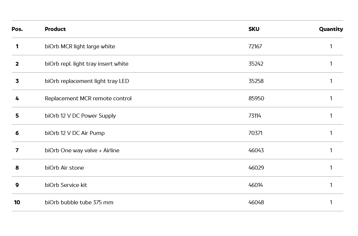
Task: Click biOrb 12 V DC Air Pump
Action: [75, 133]
